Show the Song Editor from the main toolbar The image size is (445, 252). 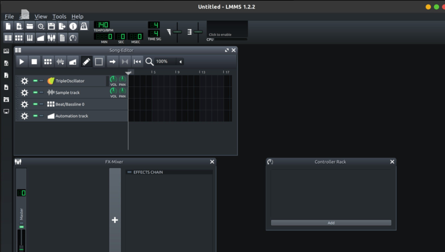point(8,37)
